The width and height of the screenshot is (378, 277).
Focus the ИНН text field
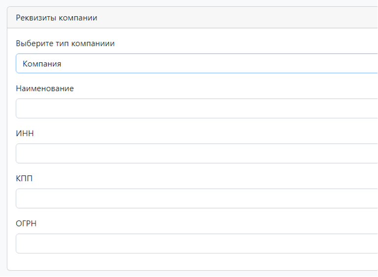tap(196, 153)
